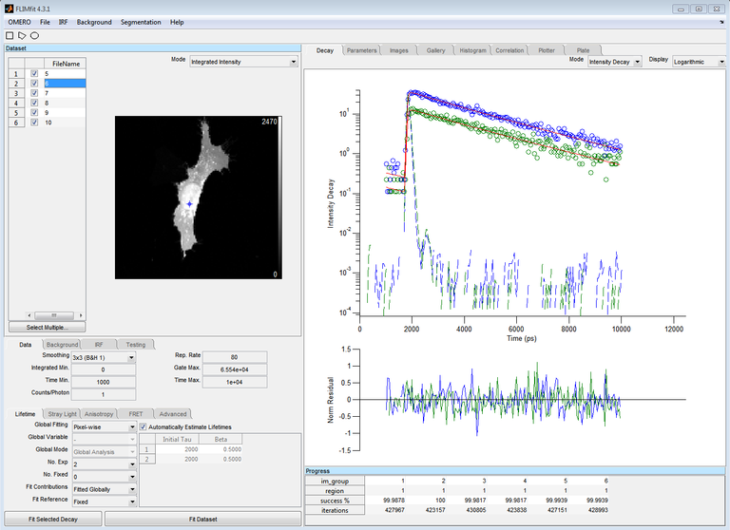Open the Segmentation menu
Screen dimensions: 730x530
[x=141, y=22]
